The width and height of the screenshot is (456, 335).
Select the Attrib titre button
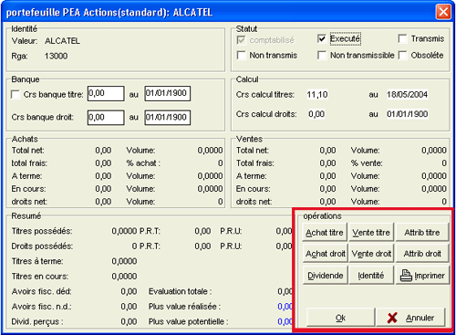point(422,233)
